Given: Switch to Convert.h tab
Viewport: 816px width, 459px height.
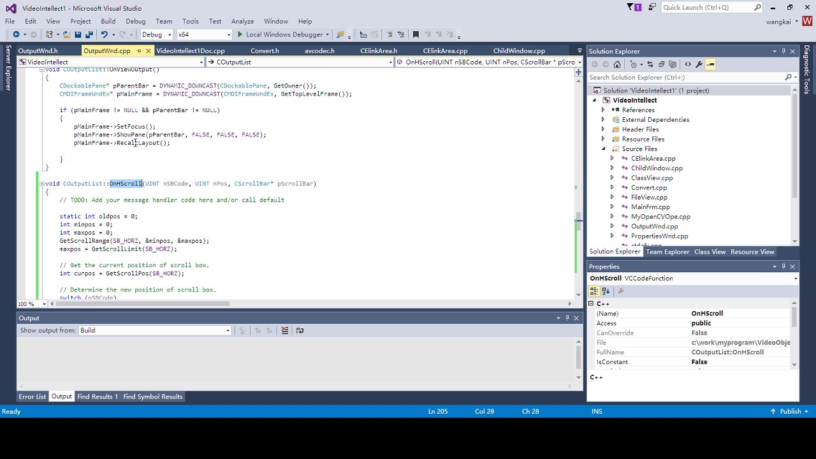Looking at the screenshot, I should coord(265,50).
